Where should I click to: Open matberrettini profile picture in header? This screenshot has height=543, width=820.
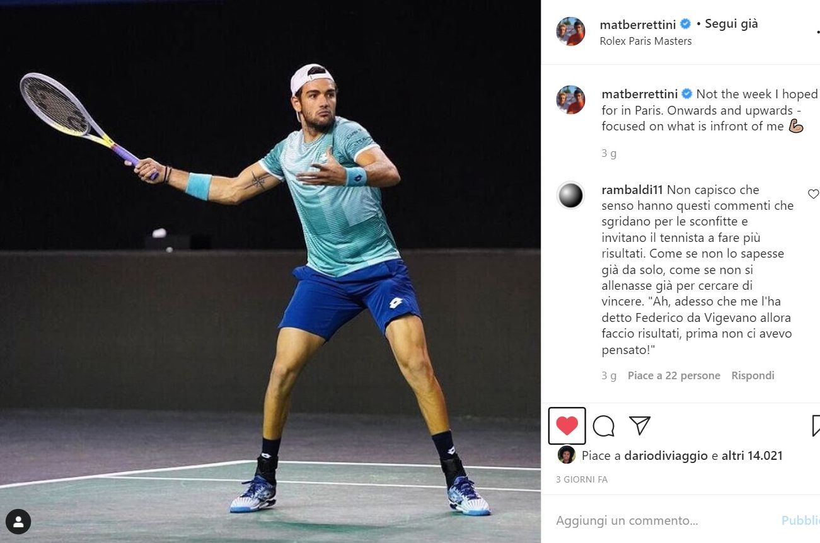[x=570, y=31]
